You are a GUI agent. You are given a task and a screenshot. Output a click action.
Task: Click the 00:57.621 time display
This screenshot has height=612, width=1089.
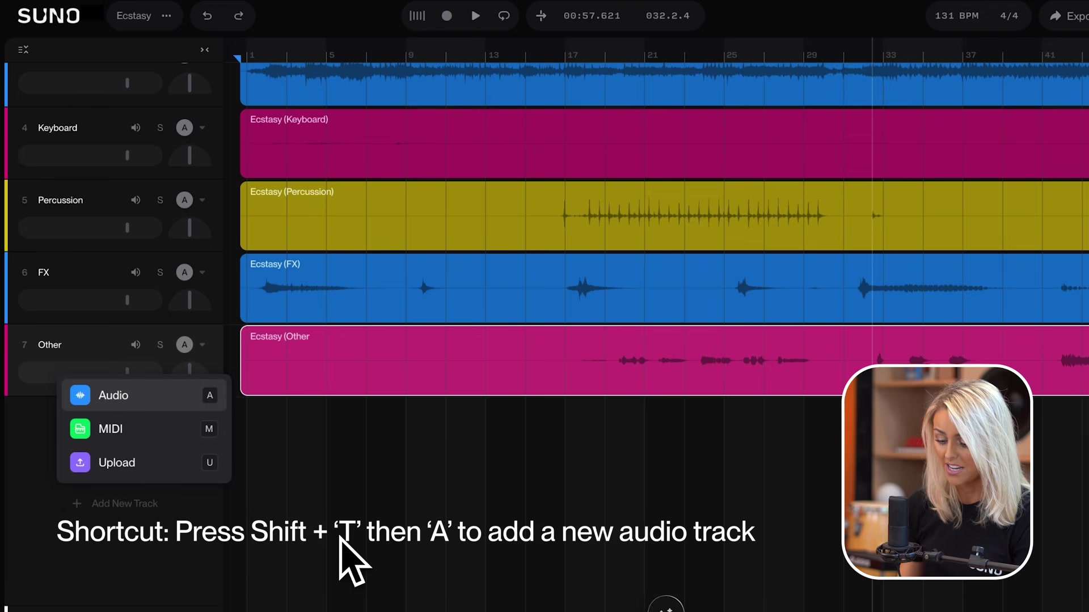click(592, 16)
